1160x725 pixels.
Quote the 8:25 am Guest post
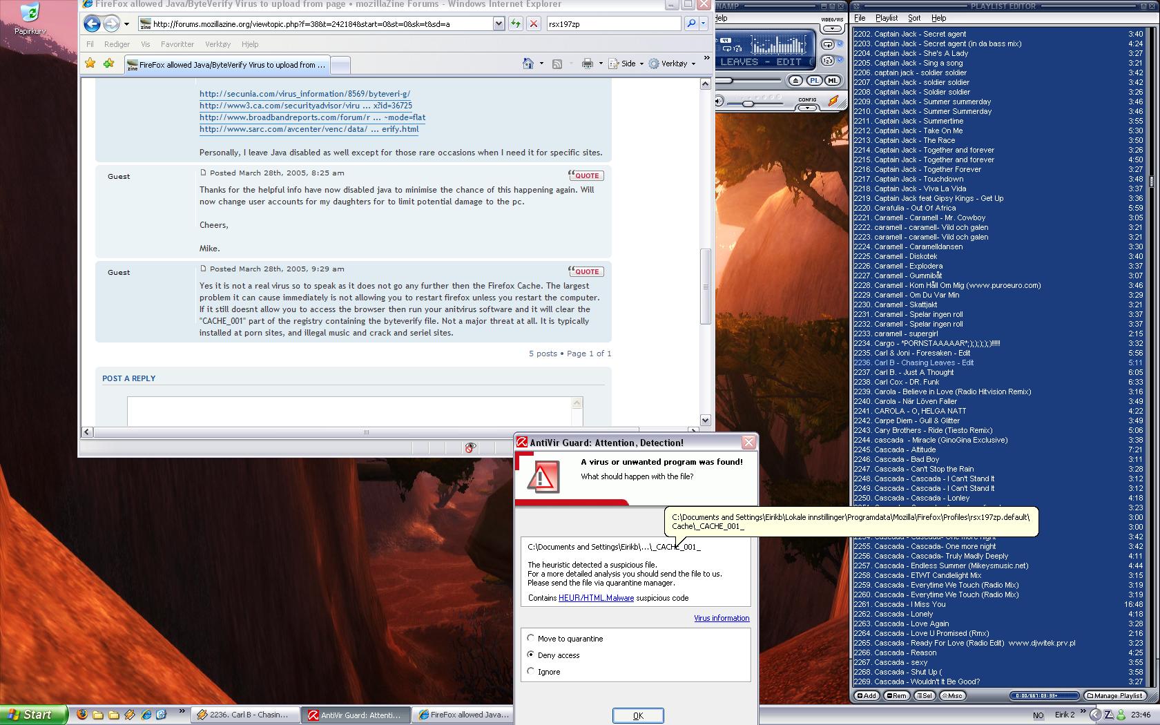pyautogui.click(x=586, y=175)
